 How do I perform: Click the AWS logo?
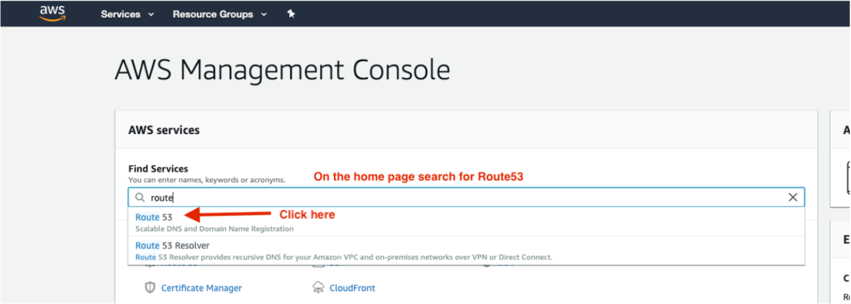[x=52, y=13]
